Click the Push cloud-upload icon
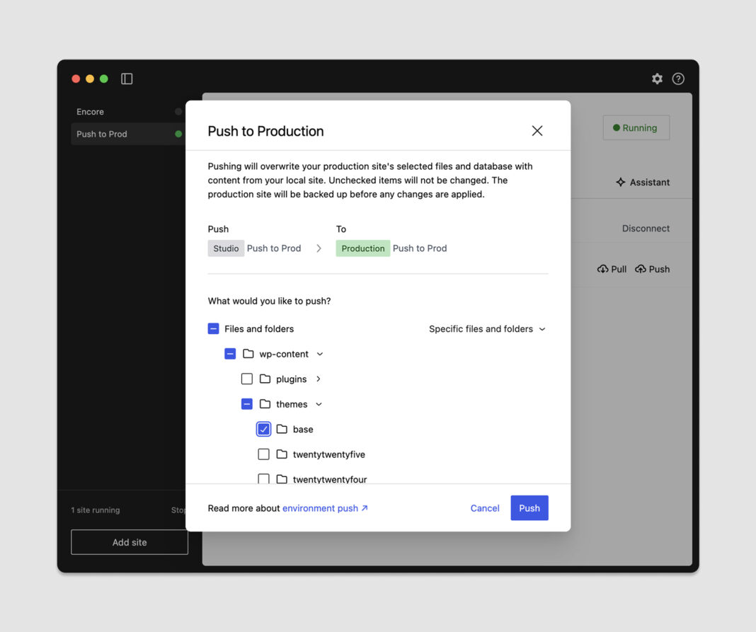This screenshot has height=632, width=756. 640,269
